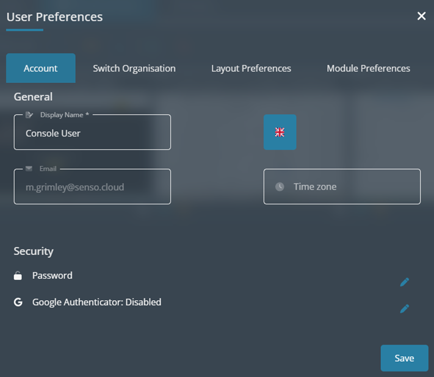The image size is (434, 377).
Task: Click the pencil icon to edit Password
Action: coord(404,282)
